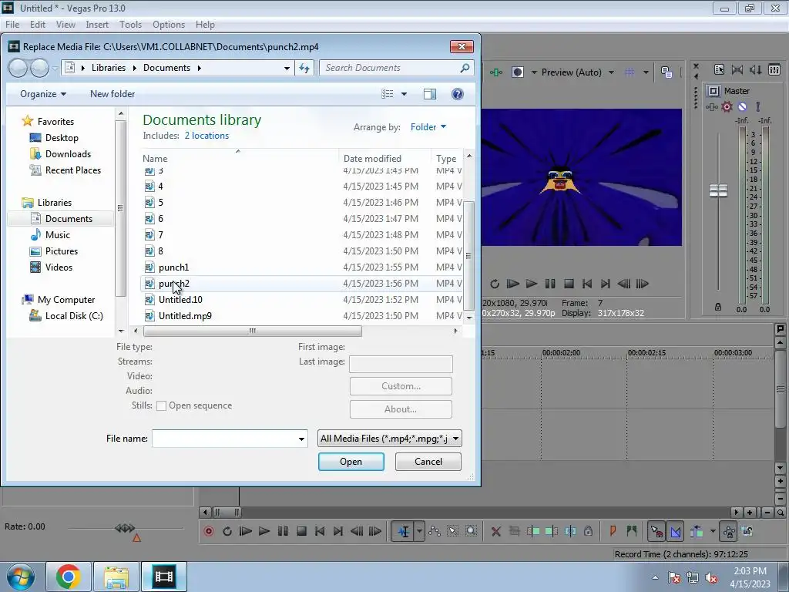Open the Tools menu
This screenshot has width=789, height=592.
pyautogui.click(x=130, y=24)
